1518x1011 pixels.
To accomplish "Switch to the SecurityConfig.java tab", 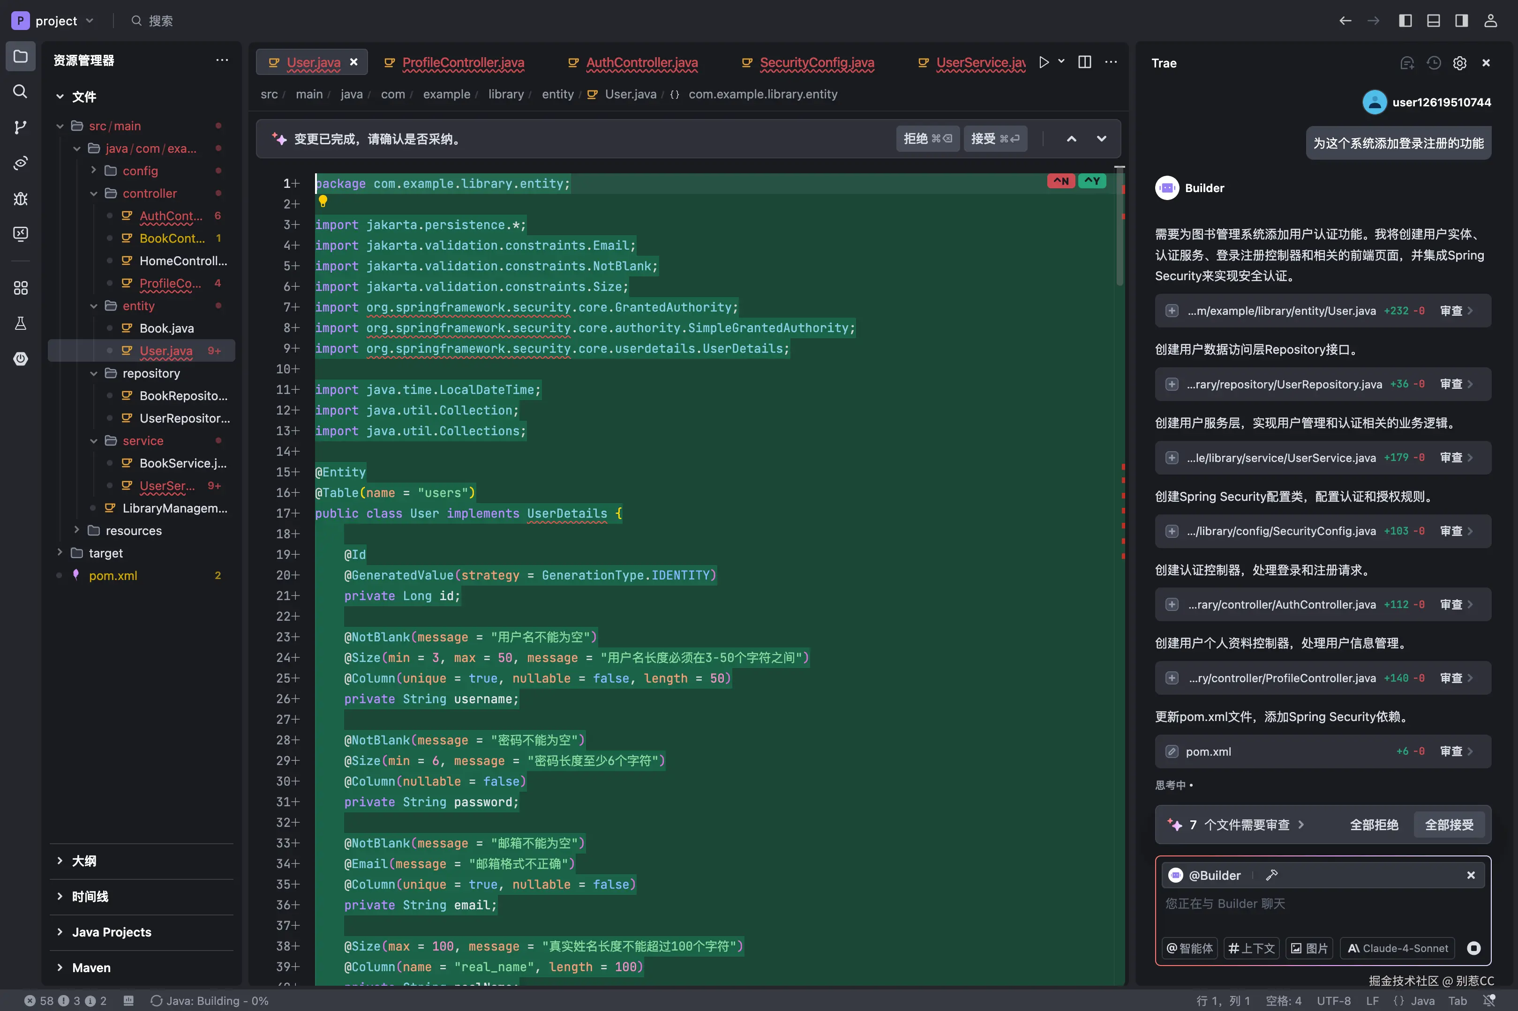I will click(x=816, y=62).
